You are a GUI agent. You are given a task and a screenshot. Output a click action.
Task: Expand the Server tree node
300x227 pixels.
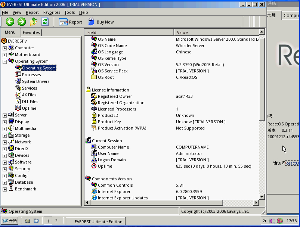(4, 115)
